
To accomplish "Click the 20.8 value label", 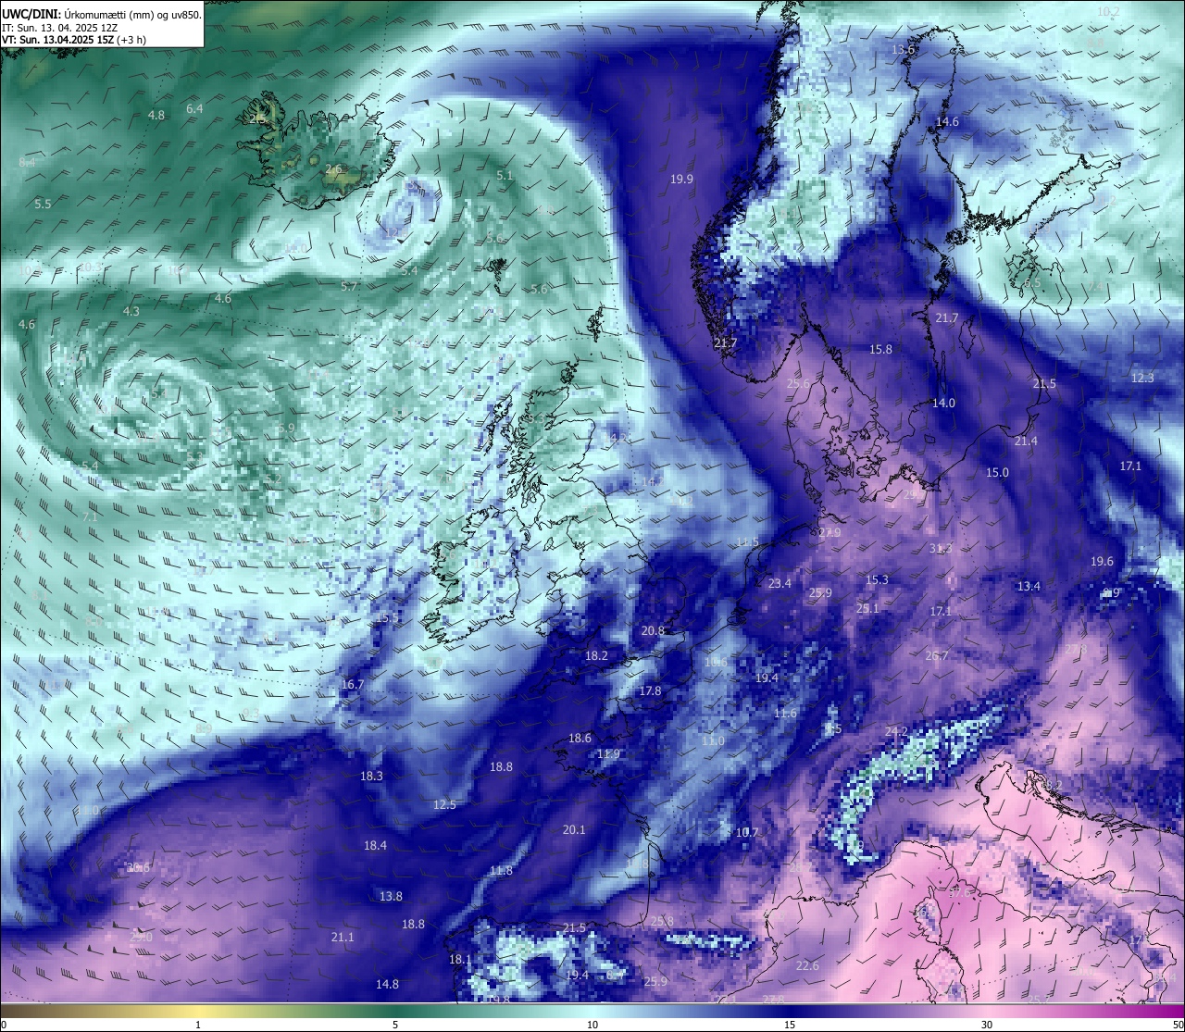I will tap(653, 630).
